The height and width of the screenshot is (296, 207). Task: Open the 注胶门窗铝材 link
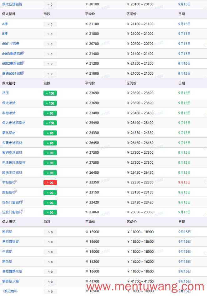coord(13,212)
